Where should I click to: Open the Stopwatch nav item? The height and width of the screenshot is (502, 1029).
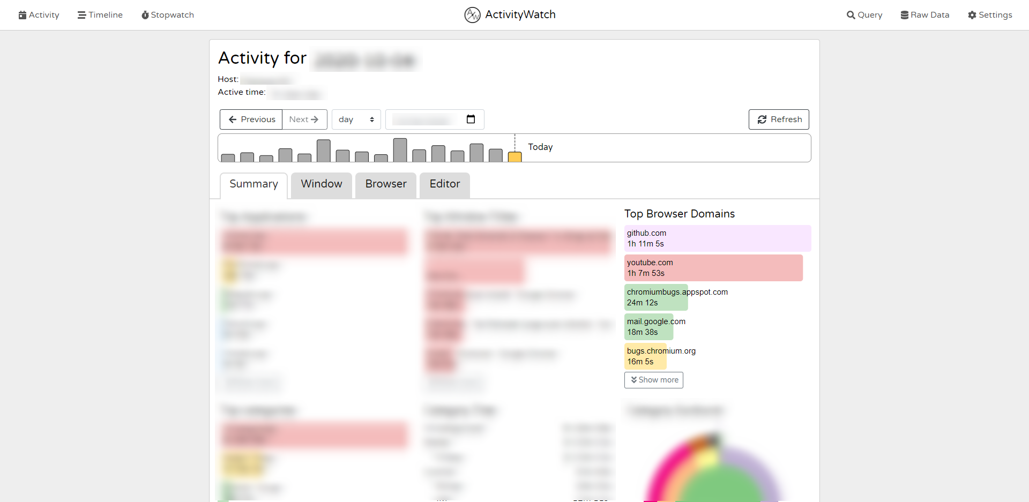point(168,15)
